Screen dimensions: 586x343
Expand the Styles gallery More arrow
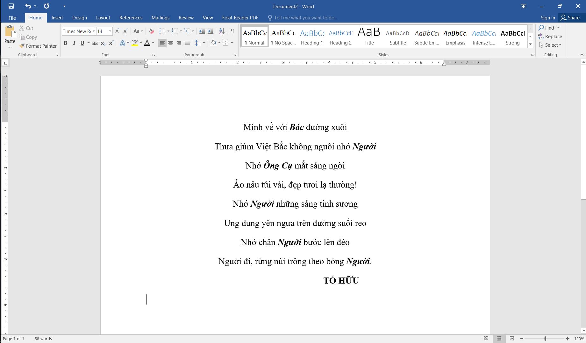pyautogui.click(x=530, y=45)
